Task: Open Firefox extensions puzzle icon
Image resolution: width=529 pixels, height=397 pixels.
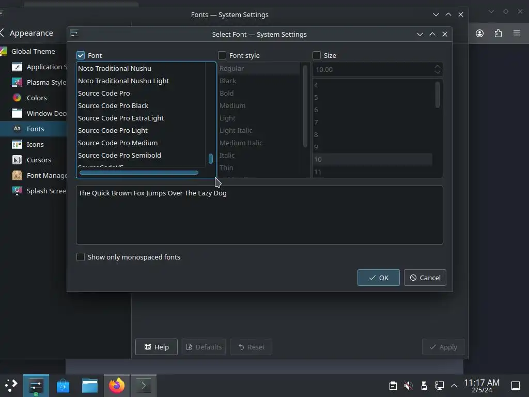Action: [499, 33]
